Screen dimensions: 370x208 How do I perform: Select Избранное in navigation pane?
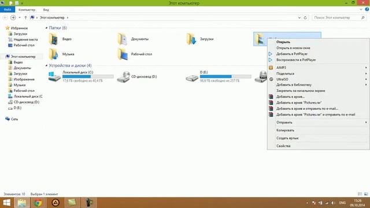[19, 28]
